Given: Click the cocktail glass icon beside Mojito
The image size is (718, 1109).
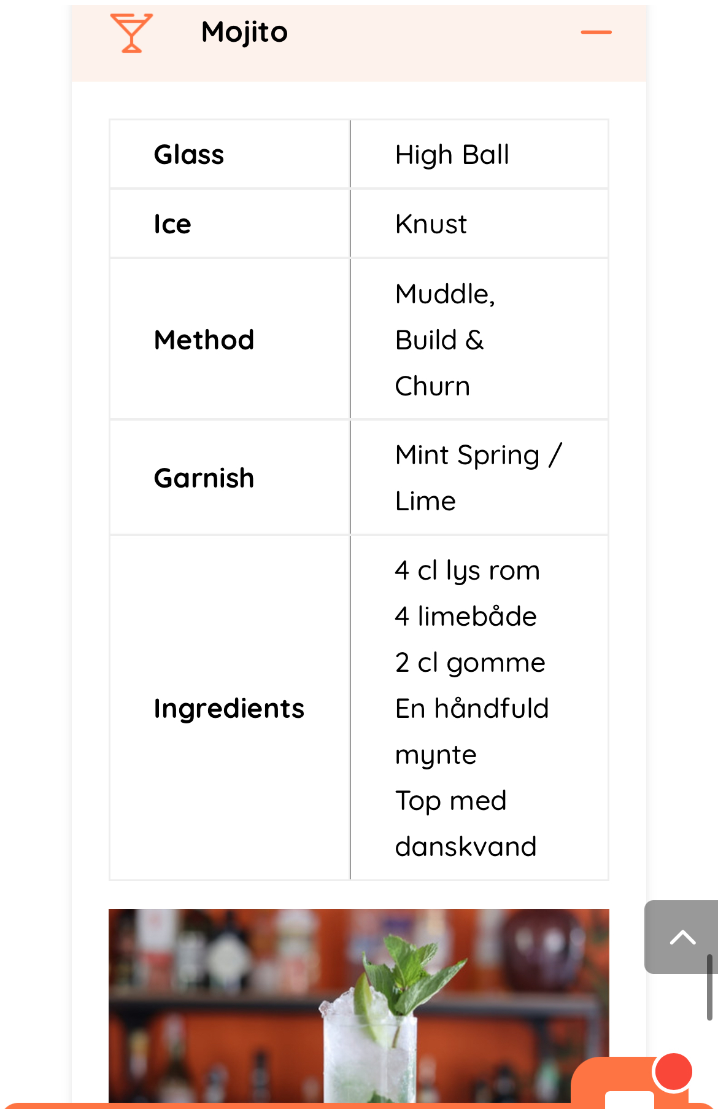Looking at the screenshot, I should (x=131, y=33).
